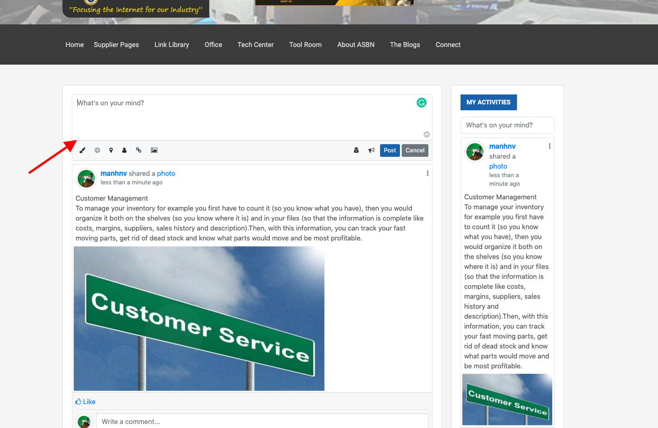
Task: Open the About ASBN menu
Action: coord(356,45)
